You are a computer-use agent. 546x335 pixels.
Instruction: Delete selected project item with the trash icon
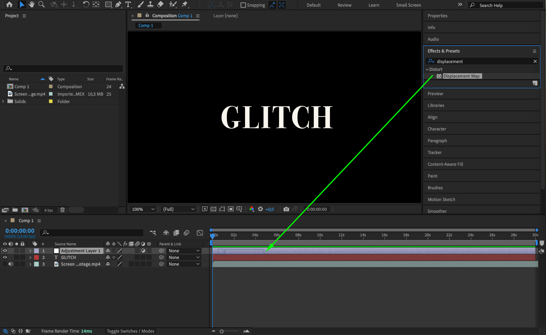coord(62,210)
